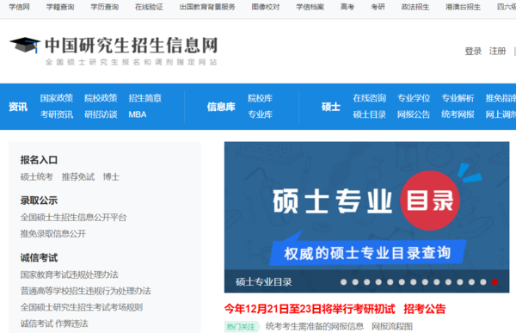Open 全国硕士生招生信息公开平台 link
The height and width of the screenshot is (333, 516).
(x=73, y=218)
